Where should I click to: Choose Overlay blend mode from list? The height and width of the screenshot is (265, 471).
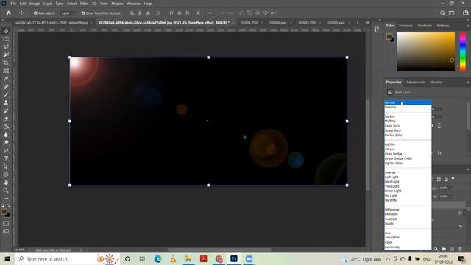point(408,172)
